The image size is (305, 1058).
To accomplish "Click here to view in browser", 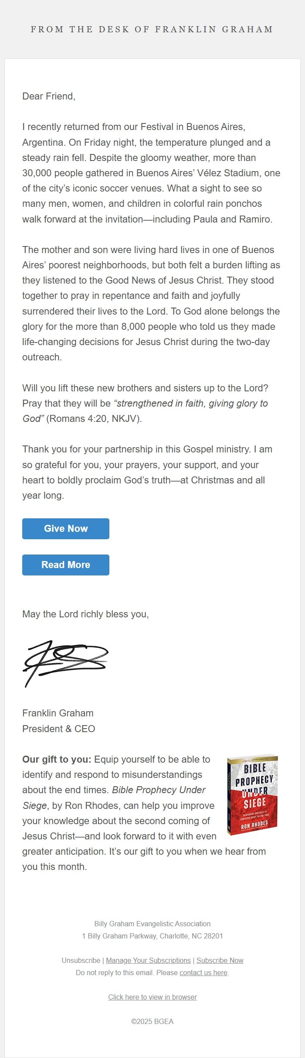I will pos(152,997).
